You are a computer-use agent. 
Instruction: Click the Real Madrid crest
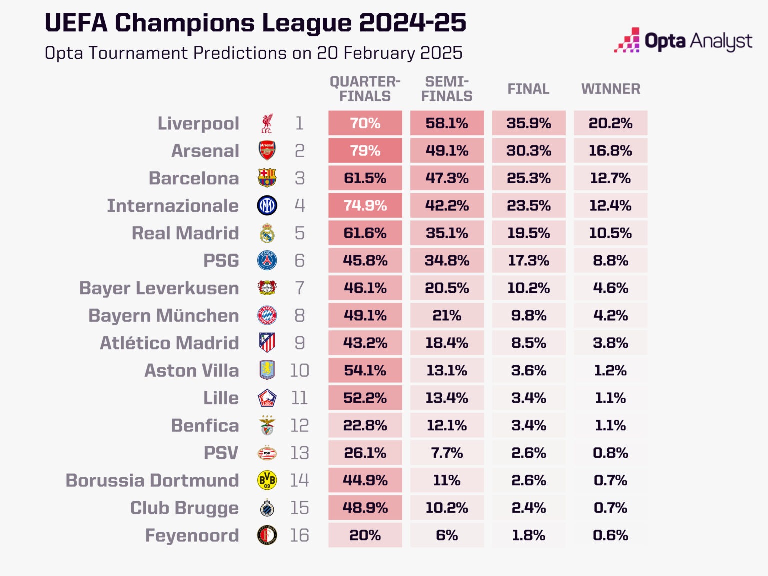[x=267, y=233]
